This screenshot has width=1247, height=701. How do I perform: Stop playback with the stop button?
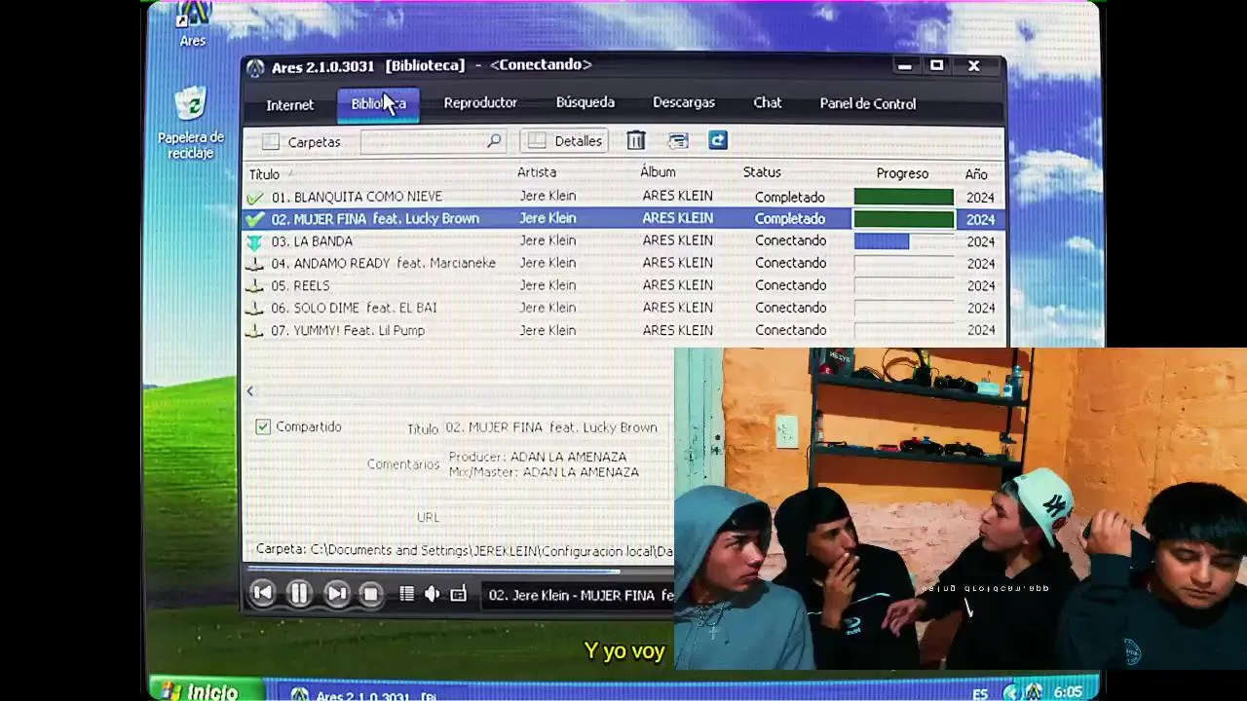coord(370,594)
